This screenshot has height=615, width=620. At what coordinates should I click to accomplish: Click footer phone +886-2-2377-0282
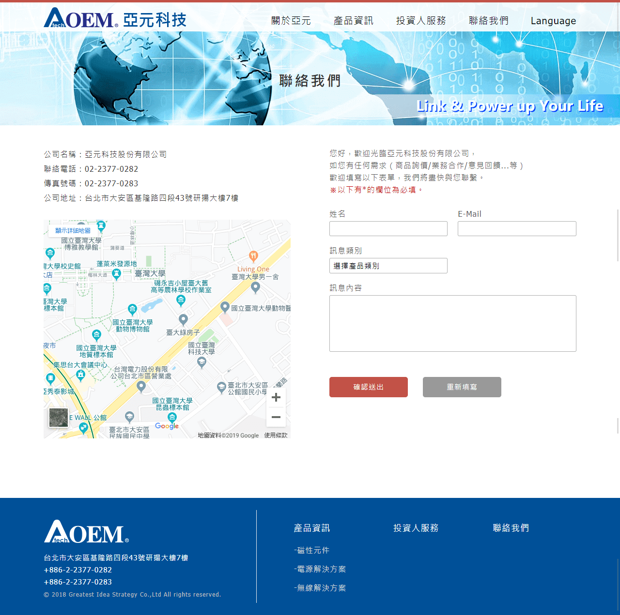(x=78, y=570)
